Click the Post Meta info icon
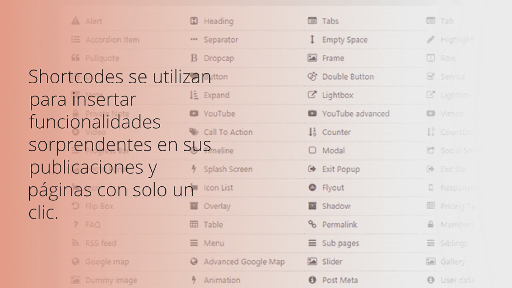Image resolution: width=512 pixels, height=288 pixels. coord(312,280)
